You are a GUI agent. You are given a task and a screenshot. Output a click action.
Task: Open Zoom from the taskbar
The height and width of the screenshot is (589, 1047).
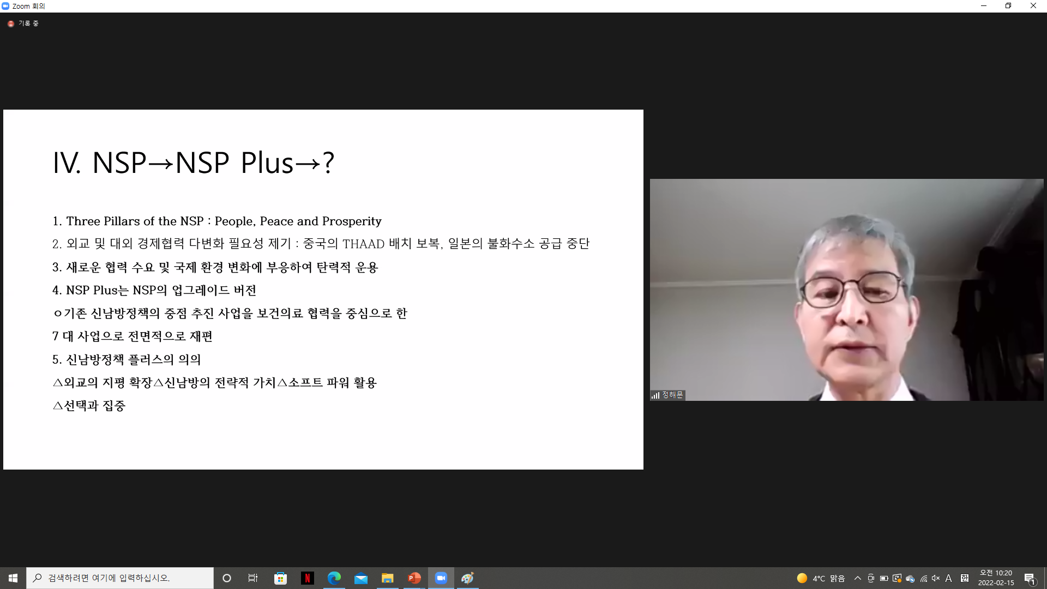point(441,578)
